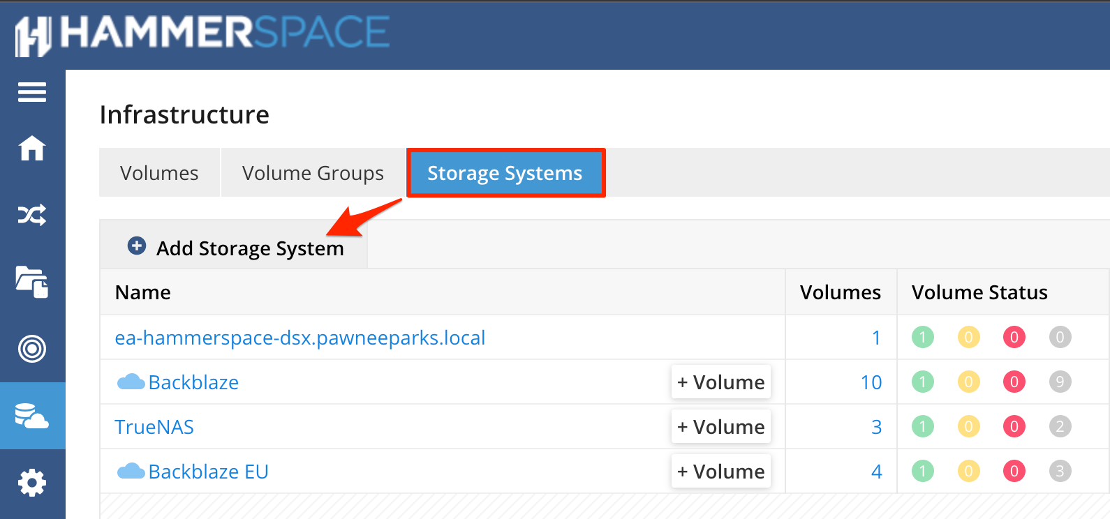
Task: Click the Hammerspace logo
Action: coord(202,35)
